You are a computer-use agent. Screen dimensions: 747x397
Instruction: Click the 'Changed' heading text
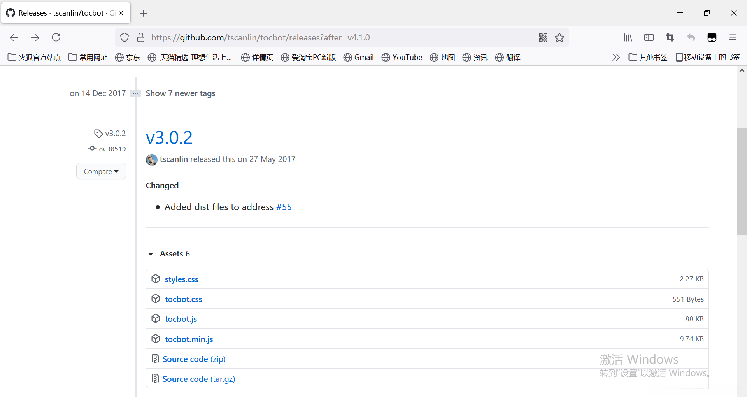click(x=162, y=186)
